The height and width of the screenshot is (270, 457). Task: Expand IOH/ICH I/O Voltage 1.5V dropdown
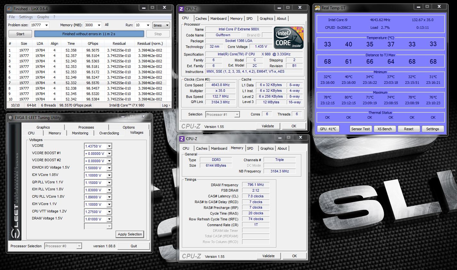109,168
